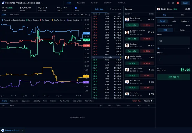192x133 pixels.
Task: Switch amount unit to Shares
Action: pos(182,30)
